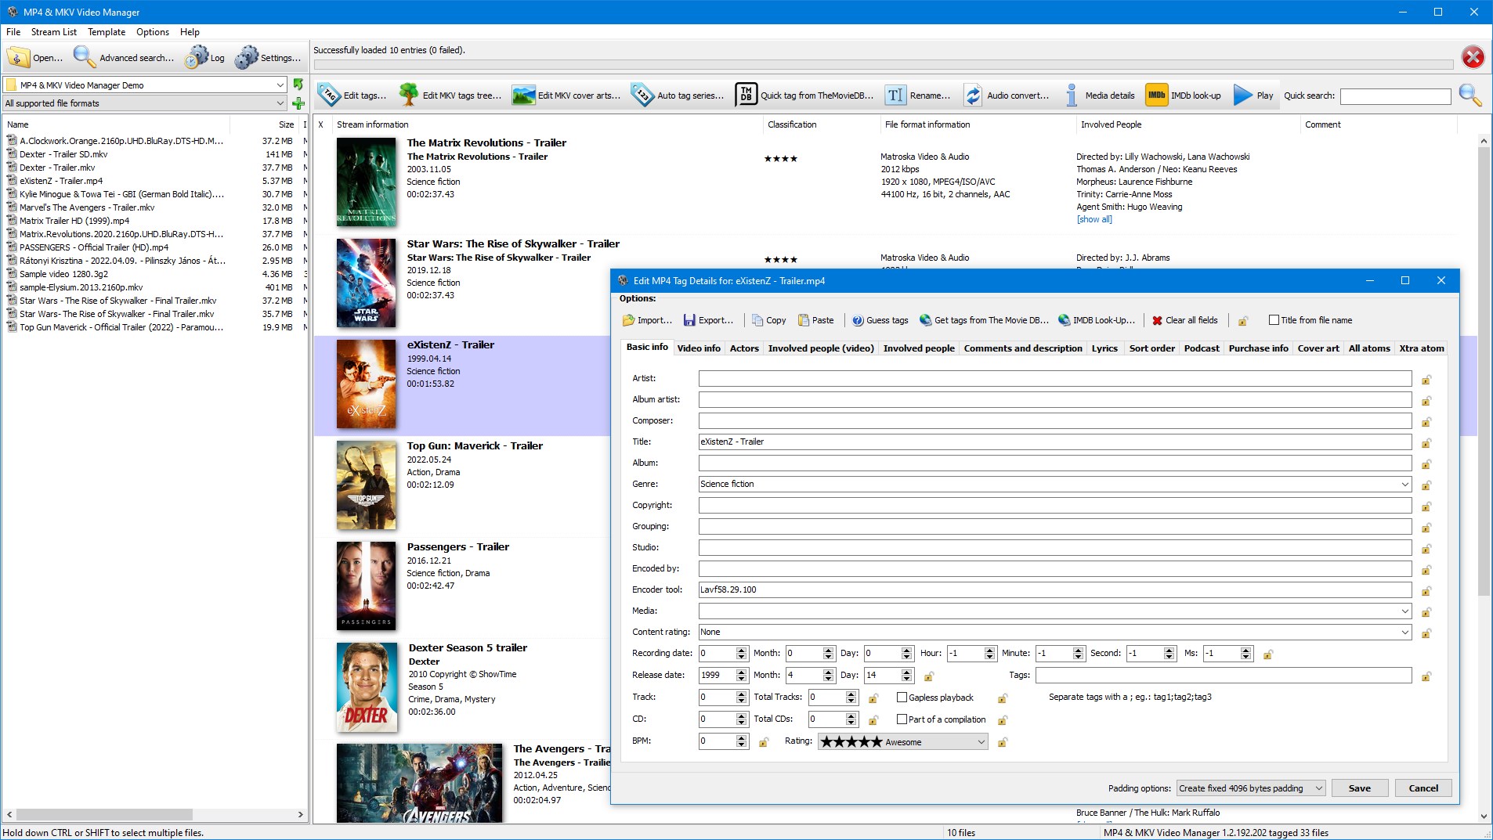This screenshot has height=840, width=1493.
Task: Open Advanced search
Action: pos(124,57)
